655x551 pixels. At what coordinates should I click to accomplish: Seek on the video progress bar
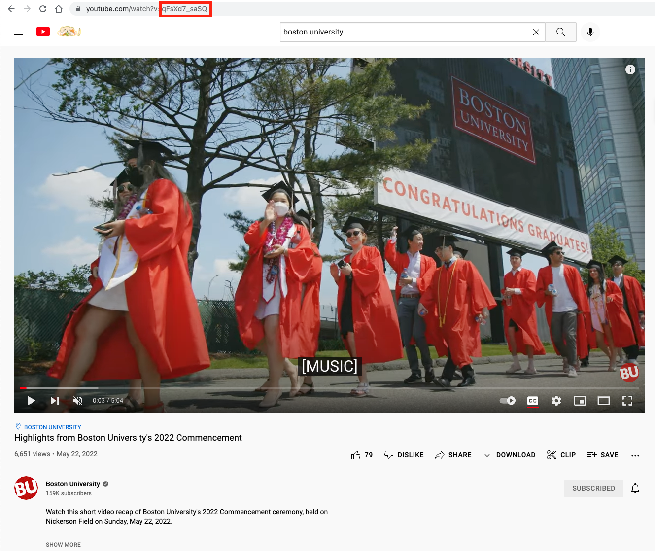click(330, 388)
